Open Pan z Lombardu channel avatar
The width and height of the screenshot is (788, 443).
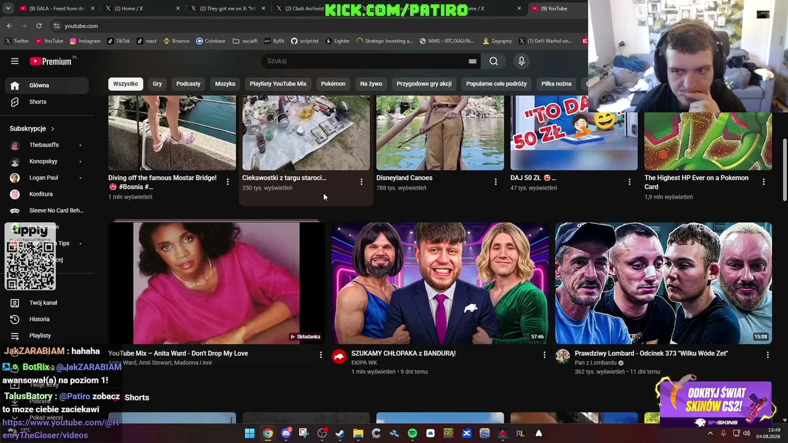coord(563,357)
